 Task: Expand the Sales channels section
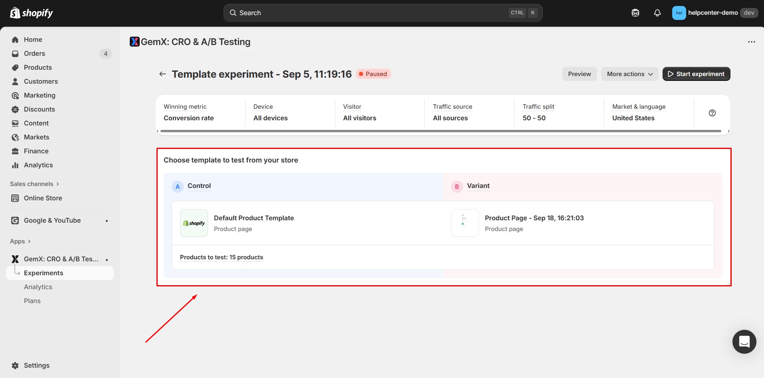point(34,184)
